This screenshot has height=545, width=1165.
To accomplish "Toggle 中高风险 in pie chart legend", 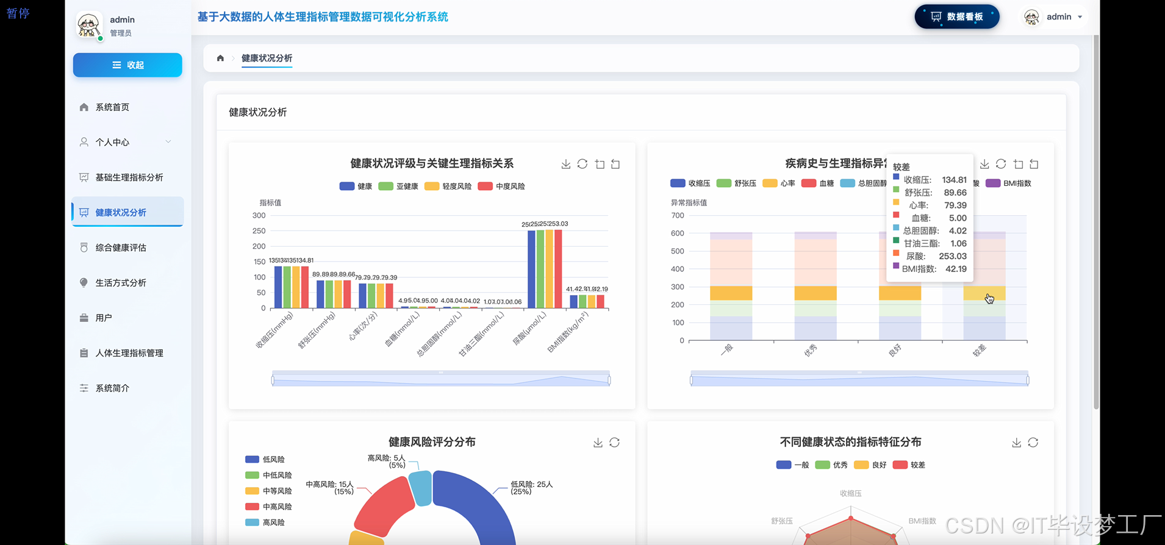I will tap(268, 507).
